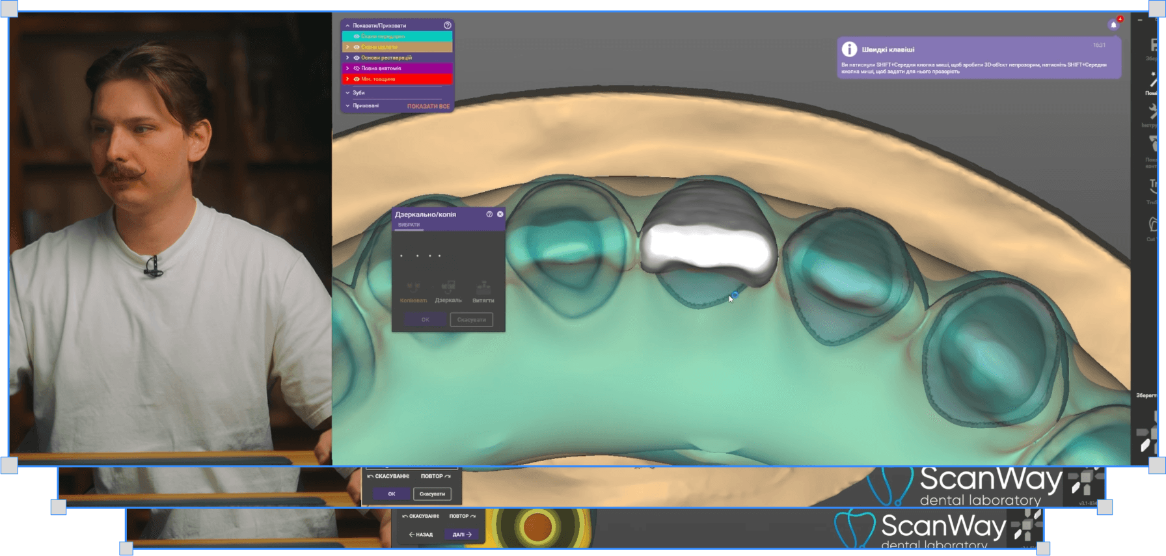Click ПОВТОР redo in second clip
Screen dimensions: 1166x556
[435, 476]
